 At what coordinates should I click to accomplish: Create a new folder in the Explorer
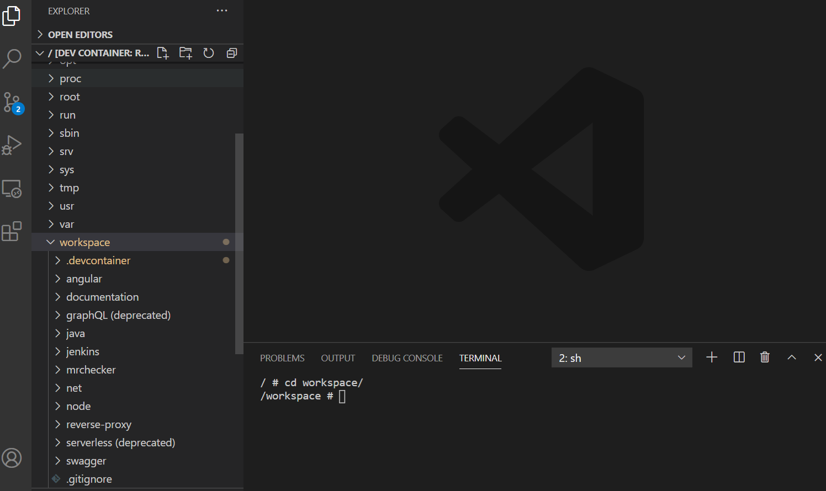point(186,52)
